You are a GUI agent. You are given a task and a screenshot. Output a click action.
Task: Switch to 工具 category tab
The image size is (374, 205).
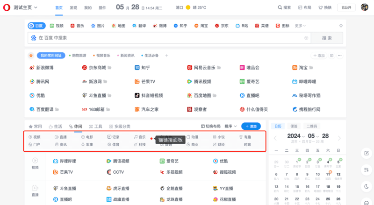coord(95,127)
